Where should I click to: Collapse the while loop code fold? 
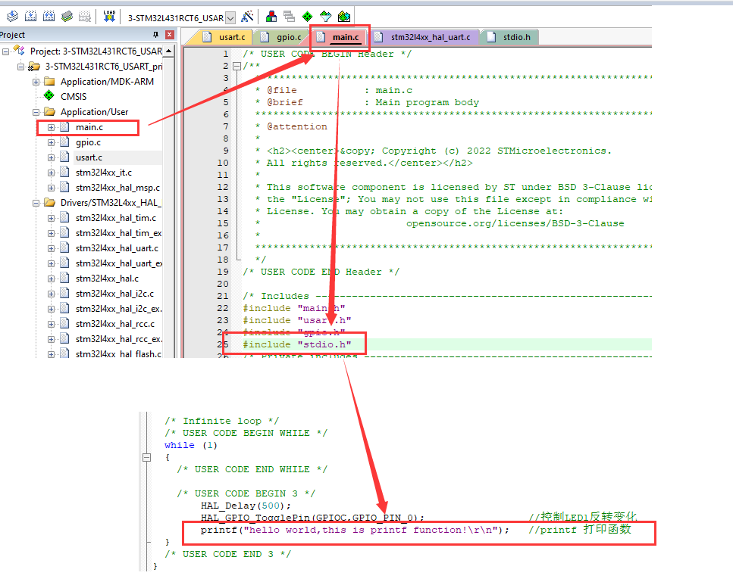coord(146,456)
